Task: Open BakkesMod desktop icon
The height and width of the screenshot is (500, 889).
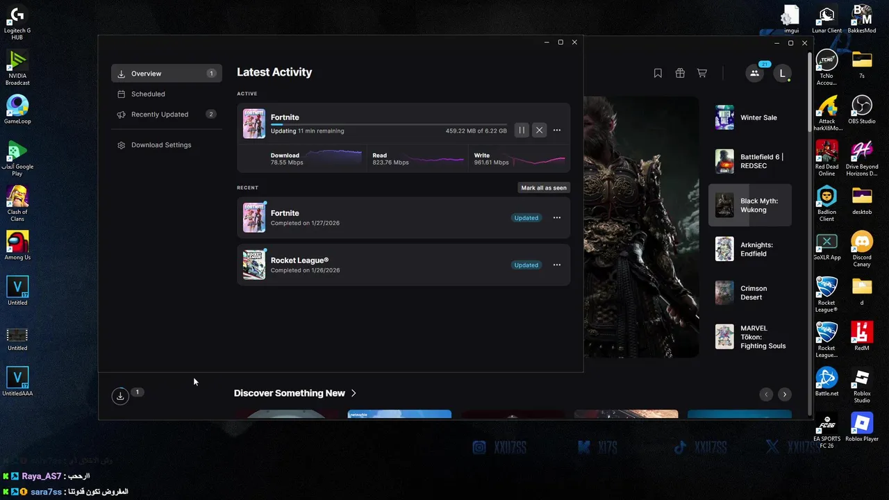Action: click(862, 19)
